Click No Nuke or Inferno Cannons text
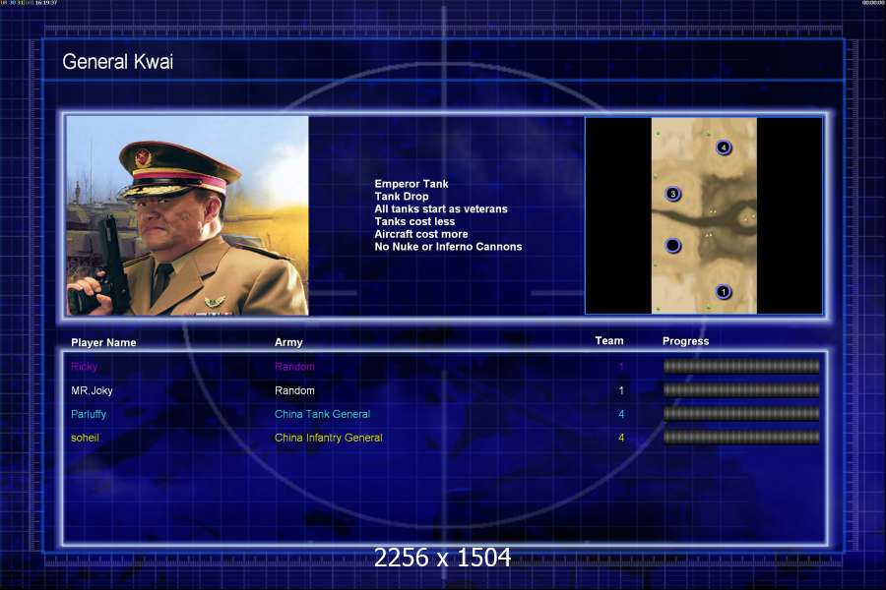886x590 pixels. point(448,247)
